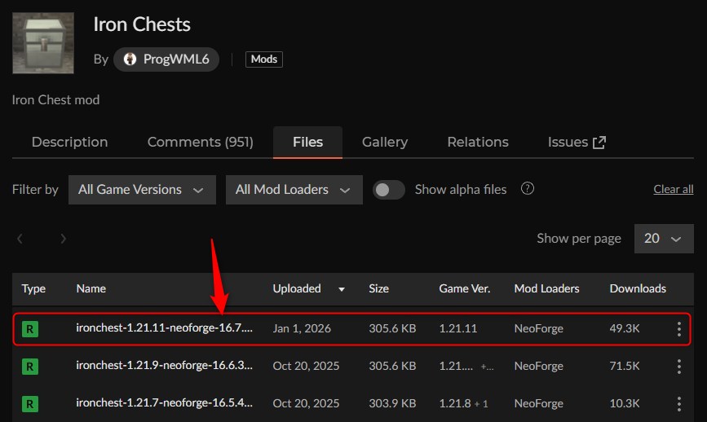Go to previous page with left chevron
Viewport: 707px width, 422px height.
[20, 238]
